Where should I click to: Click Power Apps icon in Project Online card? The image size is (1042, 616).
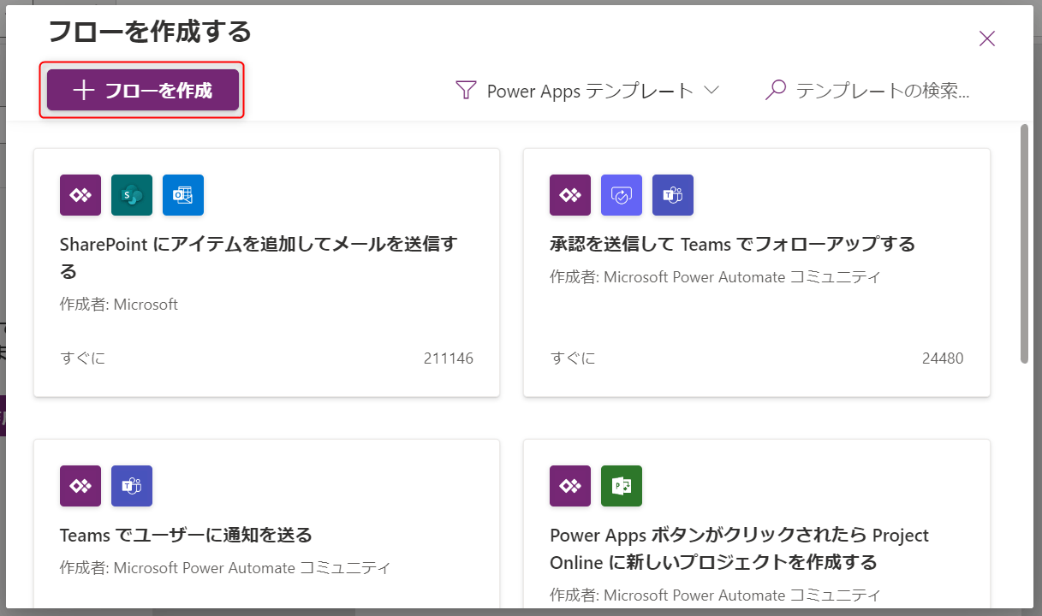coord(570,486)
